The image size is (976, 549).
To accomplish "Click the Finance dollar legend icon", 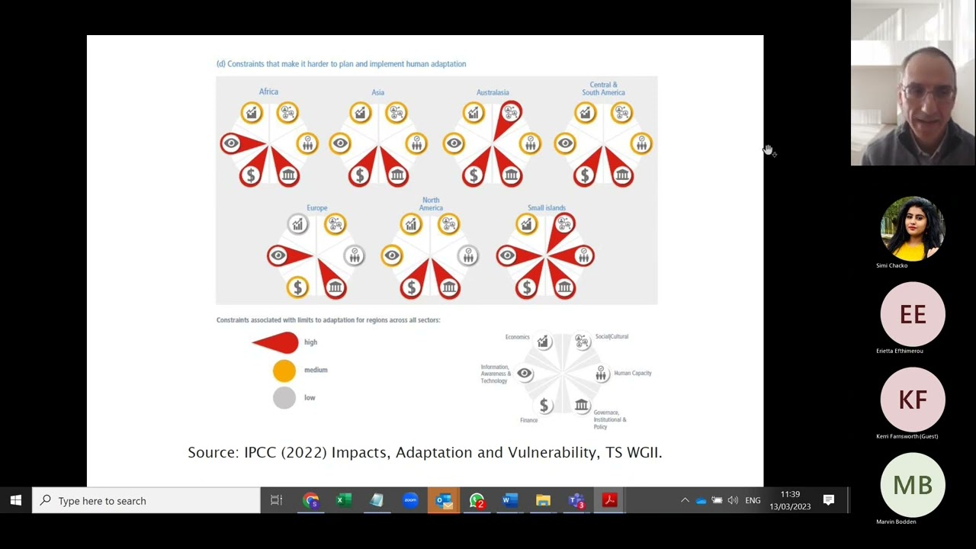I will [544, 405].
